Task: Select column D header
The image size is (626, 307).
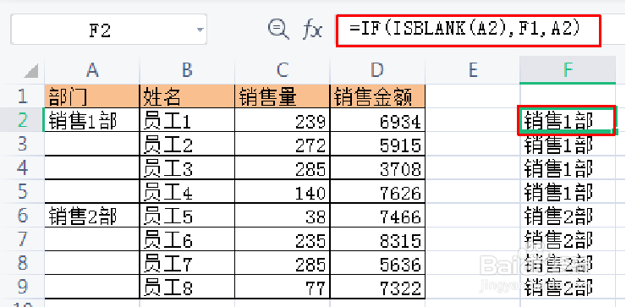Action: tap(377, 70)
